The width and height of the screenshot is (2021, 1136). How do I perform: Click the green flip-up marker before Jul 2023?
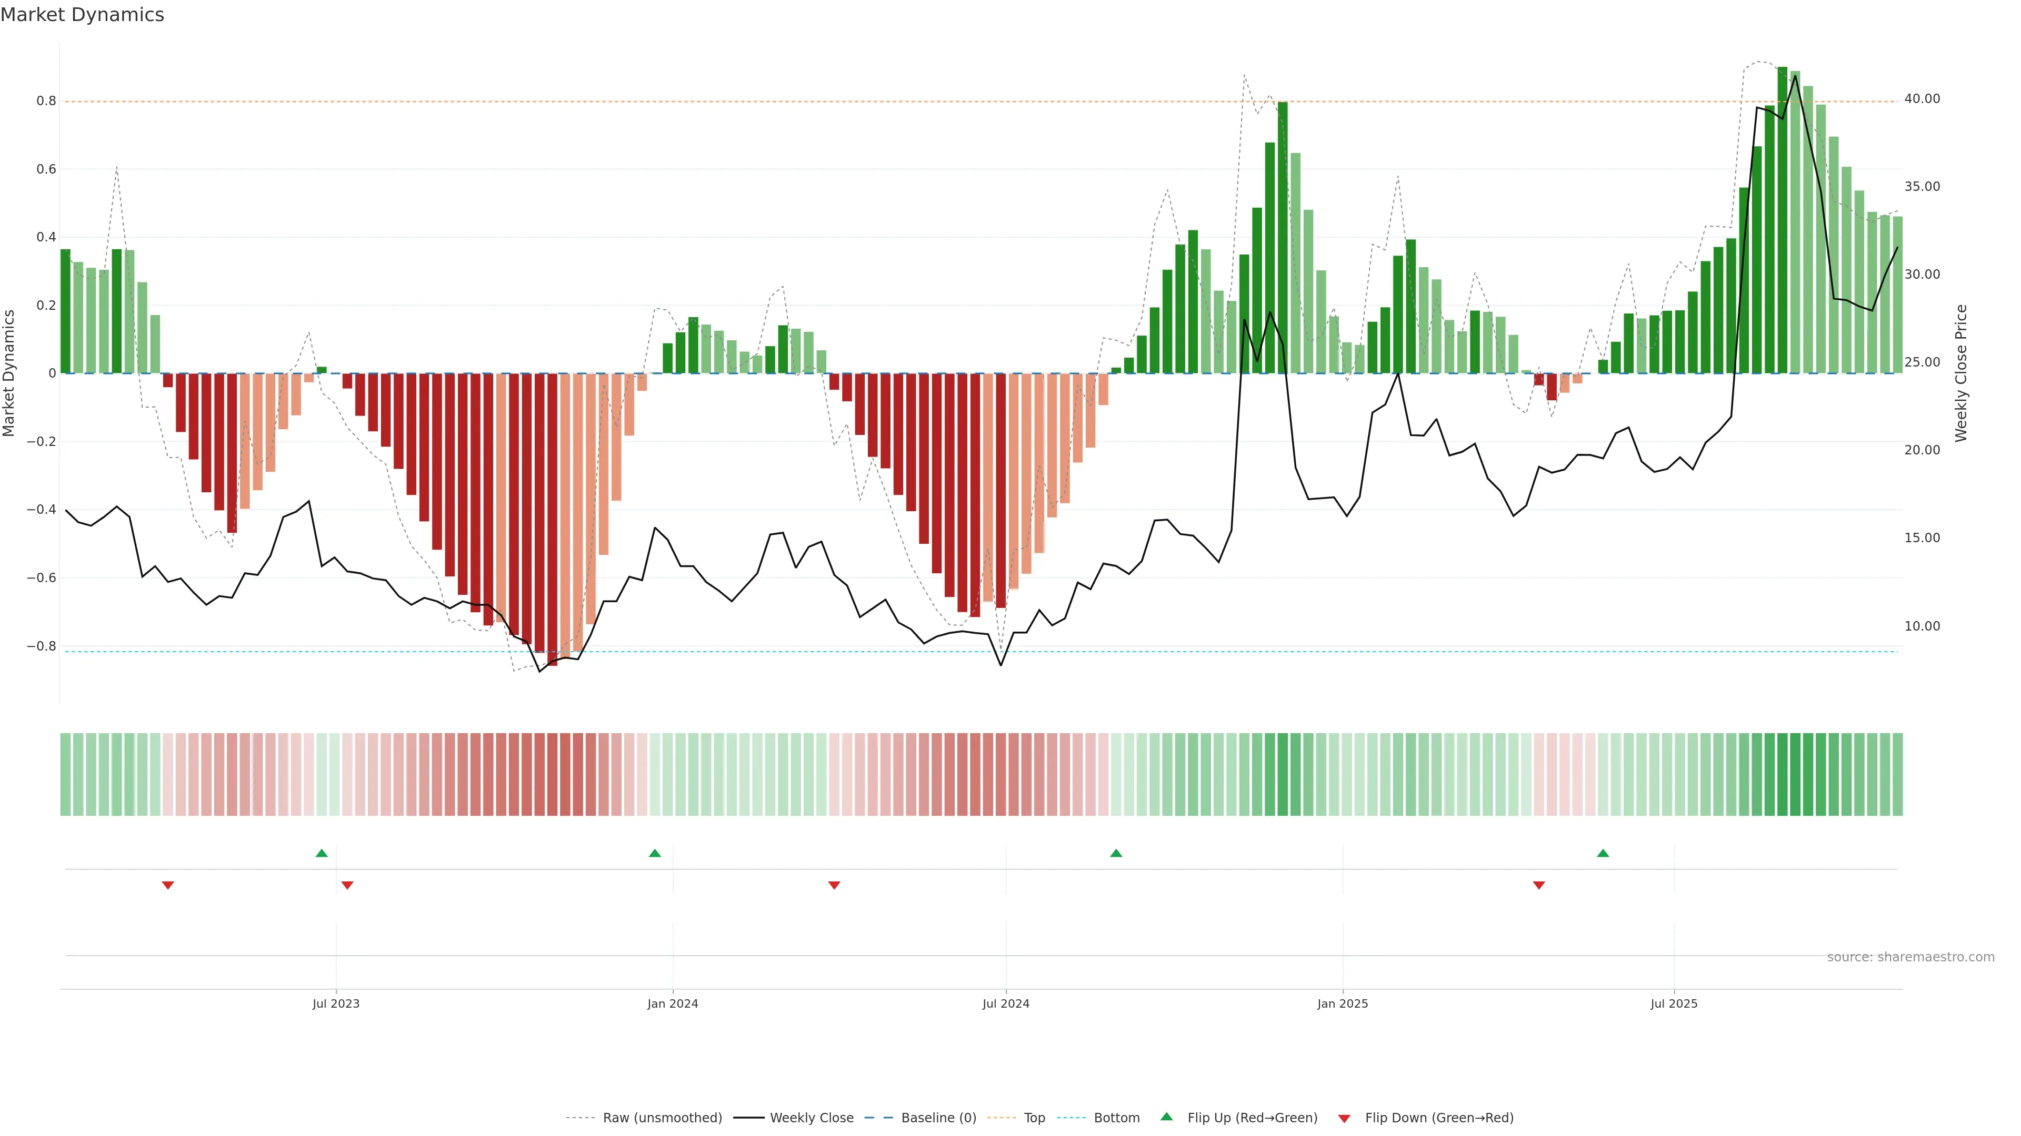click(322, 853)
